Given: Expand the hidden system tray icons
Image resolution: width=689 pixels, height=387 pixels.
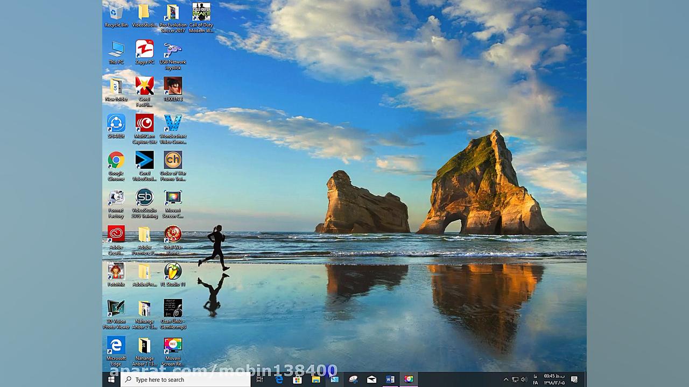Looking at the screenshot, I should pos(505,379).
